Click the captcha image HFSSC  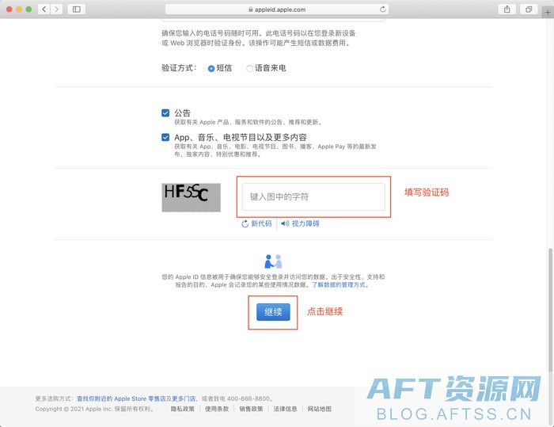[191, 196]
